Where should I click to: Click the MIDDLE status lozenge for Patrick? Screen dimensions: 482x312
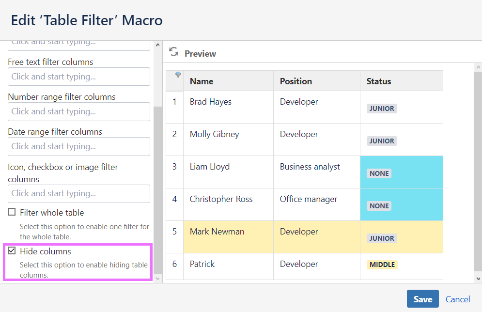tap(382, 265)
